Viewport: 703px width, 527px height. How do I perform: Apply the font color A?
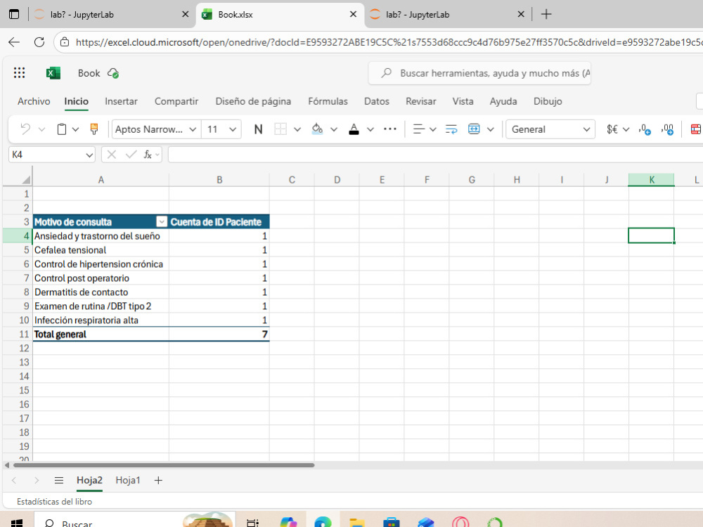click(x=354, y=129)
